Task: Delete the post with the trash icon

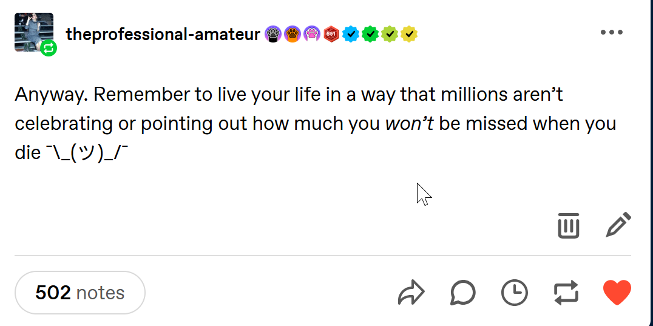Action: coord(568,226)
